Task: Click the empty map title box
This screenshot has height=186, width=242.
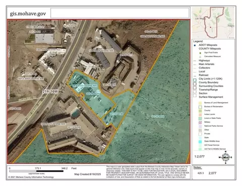Action: click(120, 13)
